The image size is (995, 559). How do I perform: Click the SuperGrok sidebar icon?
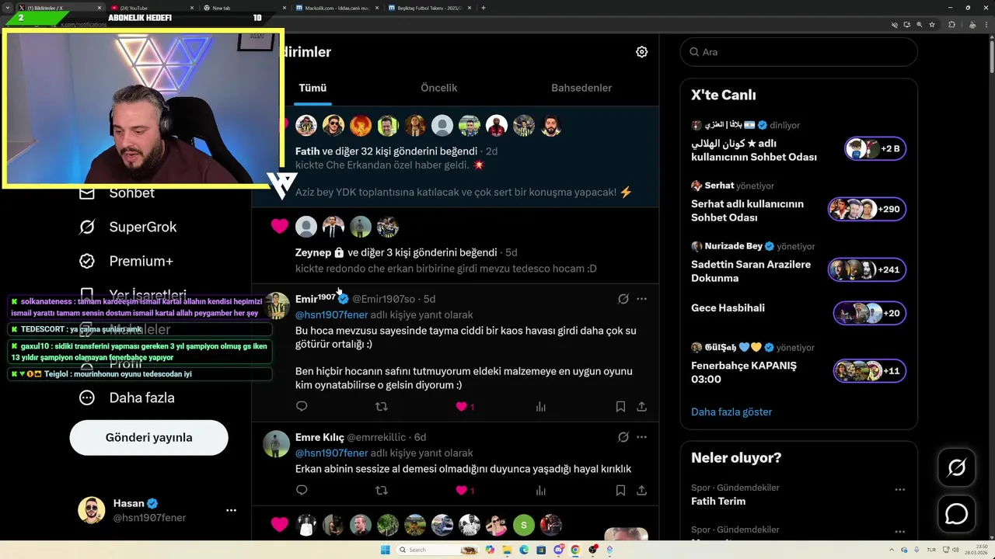(x=87, y=227)
